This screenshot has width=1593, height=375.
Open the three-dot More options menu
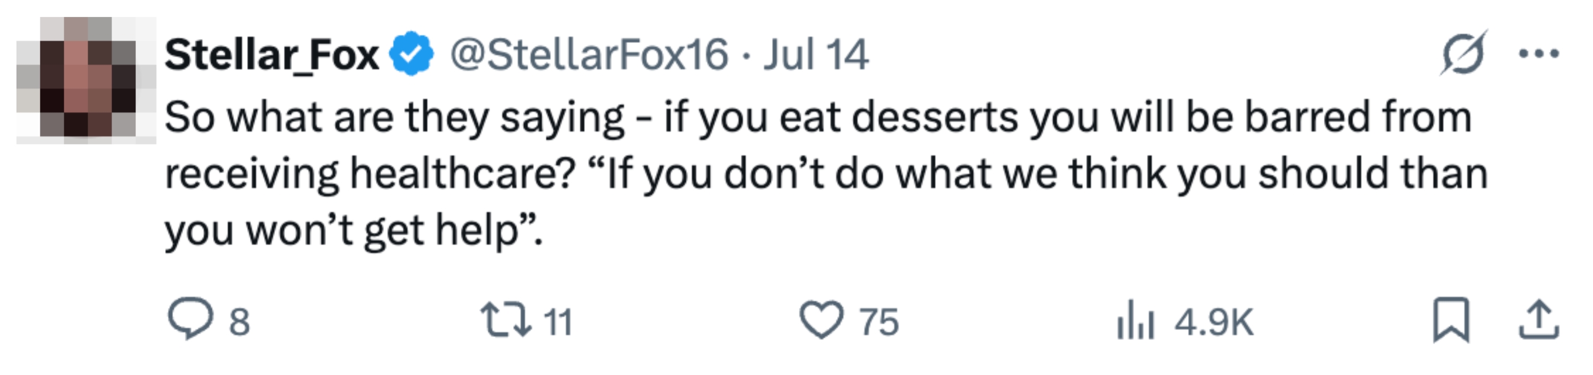1539,53
